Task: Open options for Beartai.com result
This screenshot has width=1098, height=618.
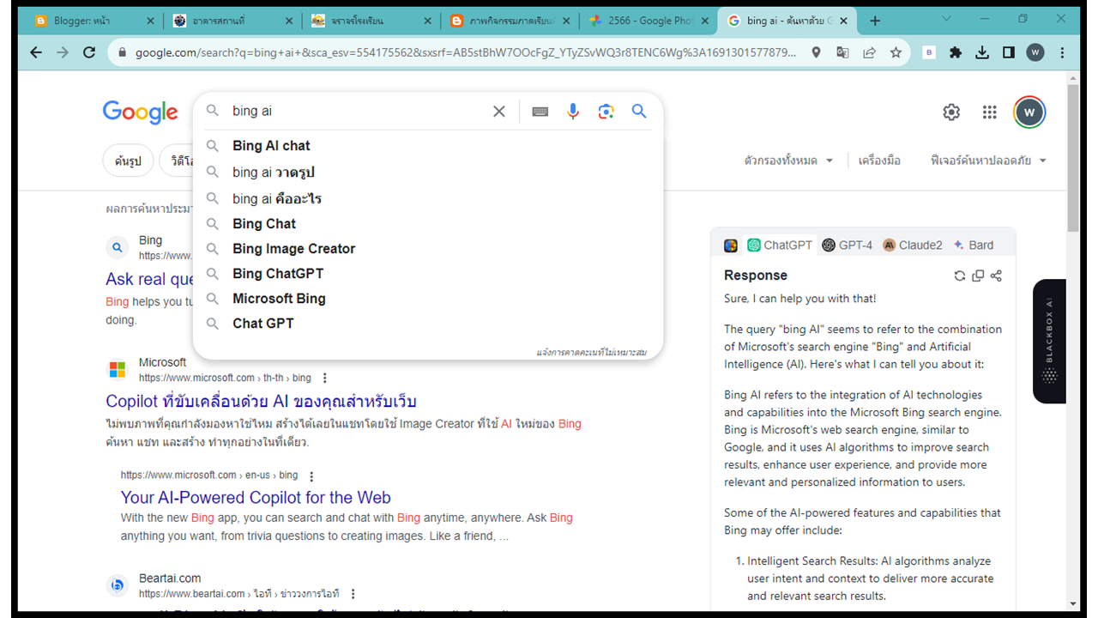Action: 353,594
